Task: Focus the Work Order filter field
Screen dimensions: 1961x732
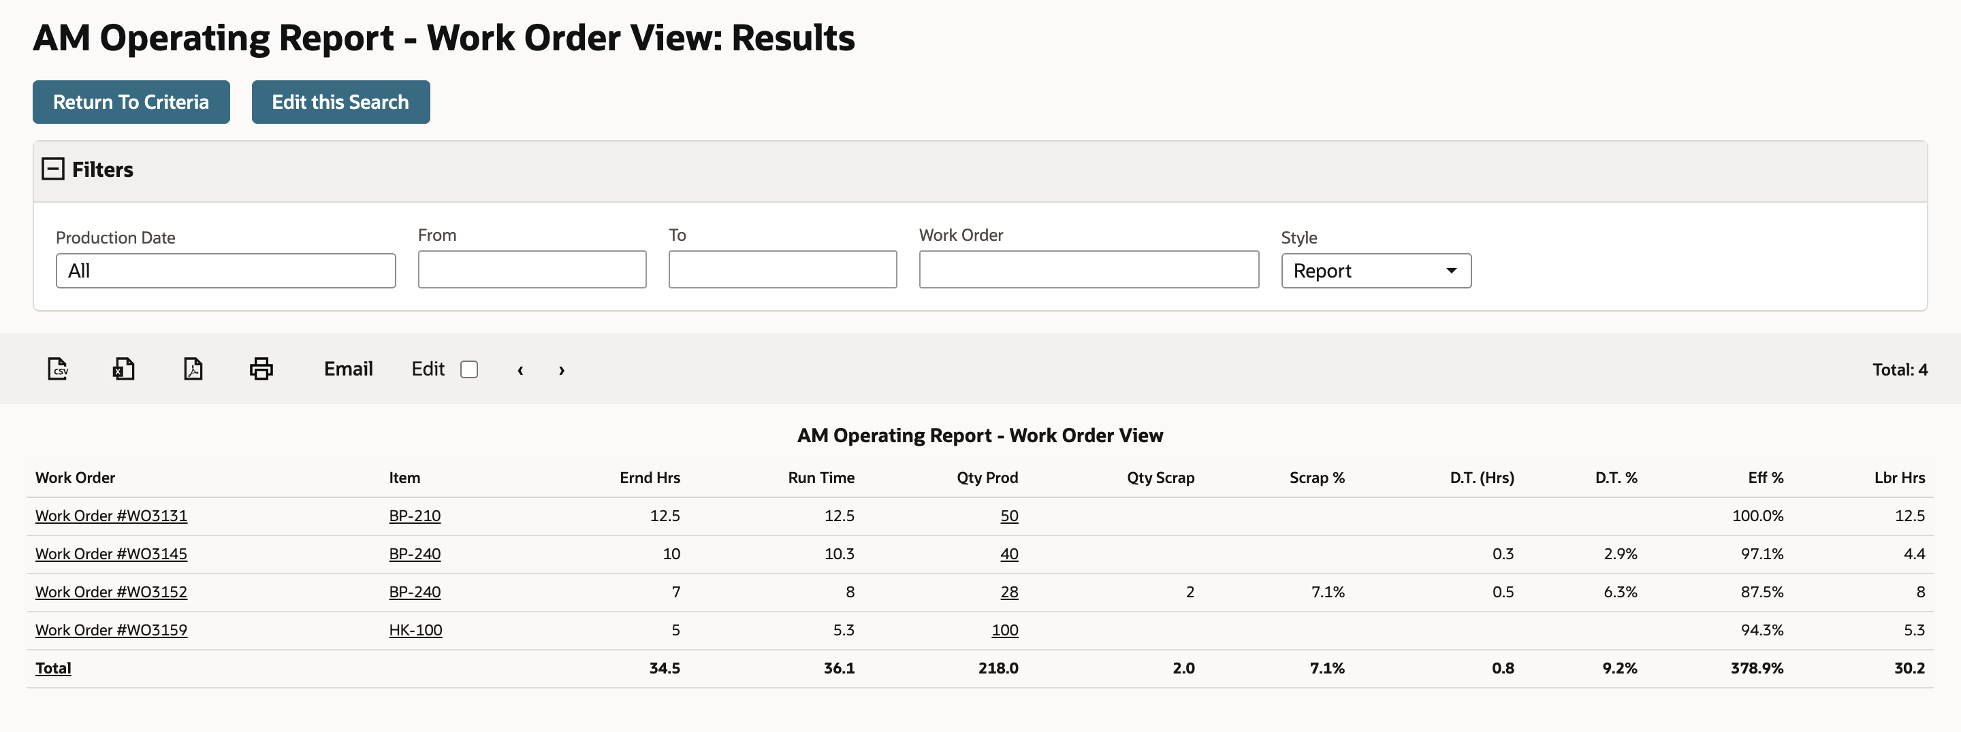Action: (x=1089, y=269)
